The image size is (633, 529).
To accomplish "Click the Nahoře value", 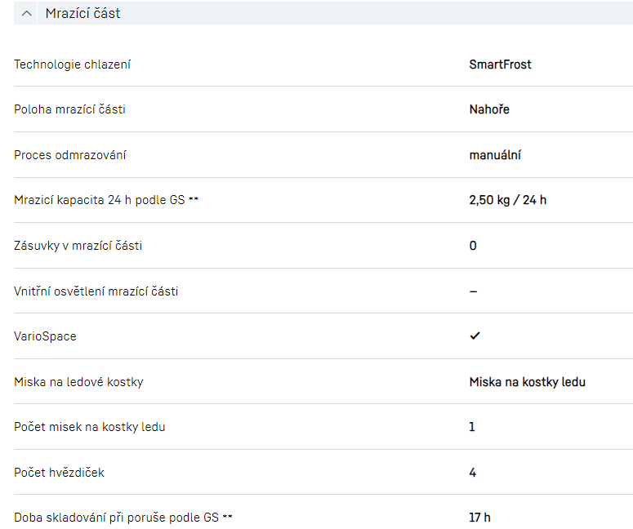I will tap(489, 109).
